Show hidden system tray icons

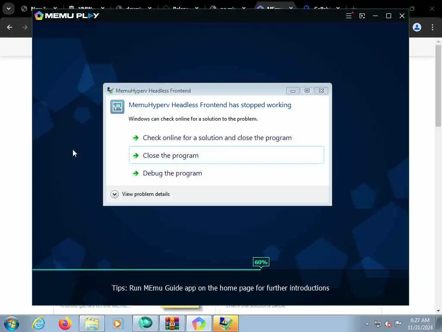click(x=367, y=324)
